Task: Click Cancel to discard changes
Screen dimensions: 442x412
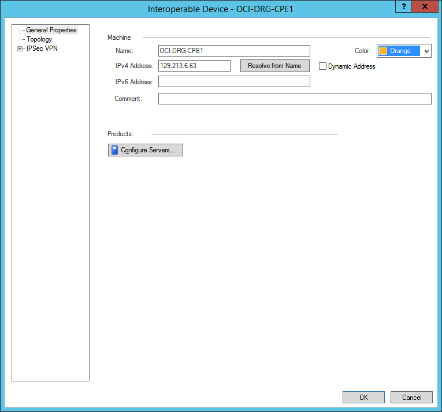Action: 411,397
